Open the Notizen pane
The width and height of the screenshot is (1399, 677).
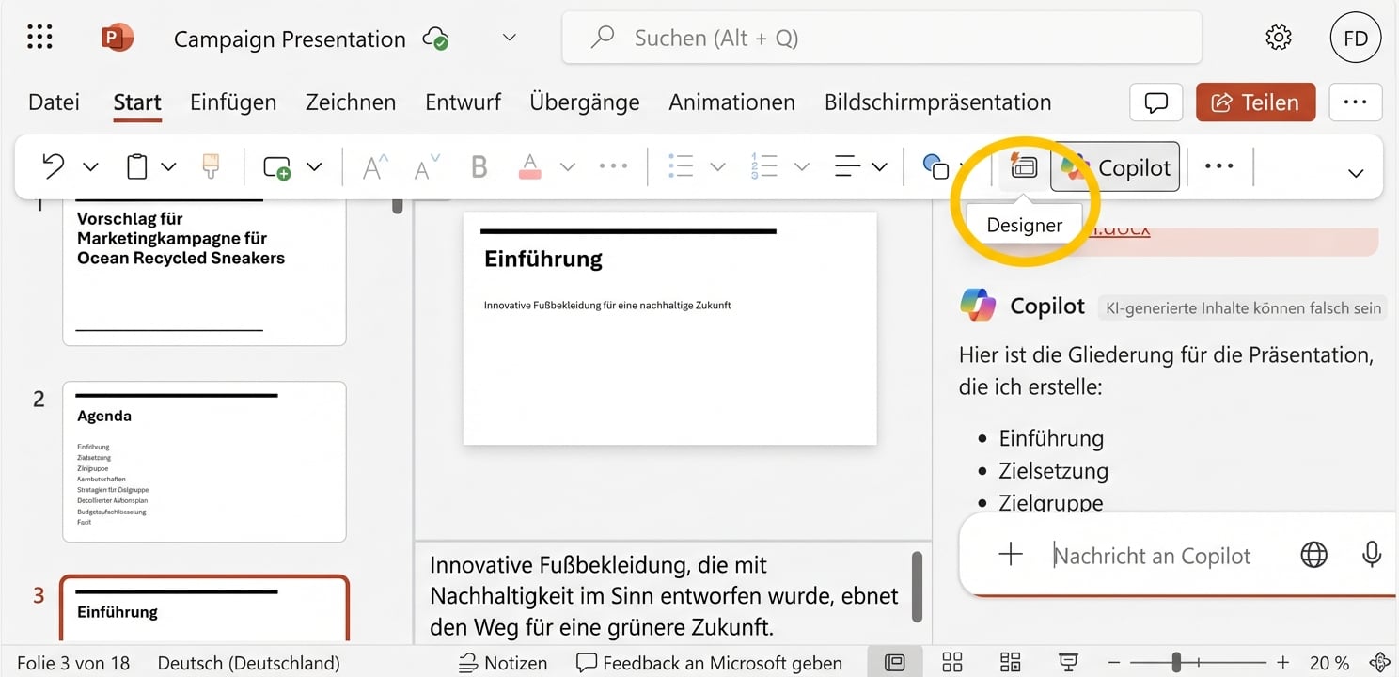(x=503, y=662)
